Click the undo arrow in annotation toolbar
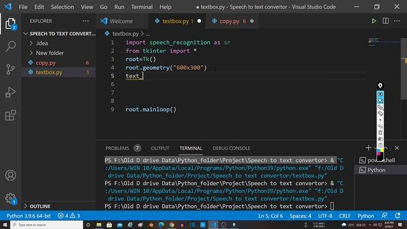Screen dimensions: 407x229 coord(380,126)
